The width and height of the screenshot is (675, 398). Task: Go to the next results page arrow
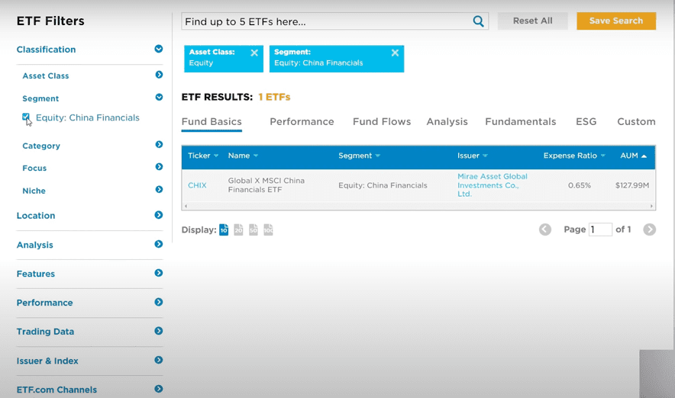pyautogui.click(x=649, y=229)
